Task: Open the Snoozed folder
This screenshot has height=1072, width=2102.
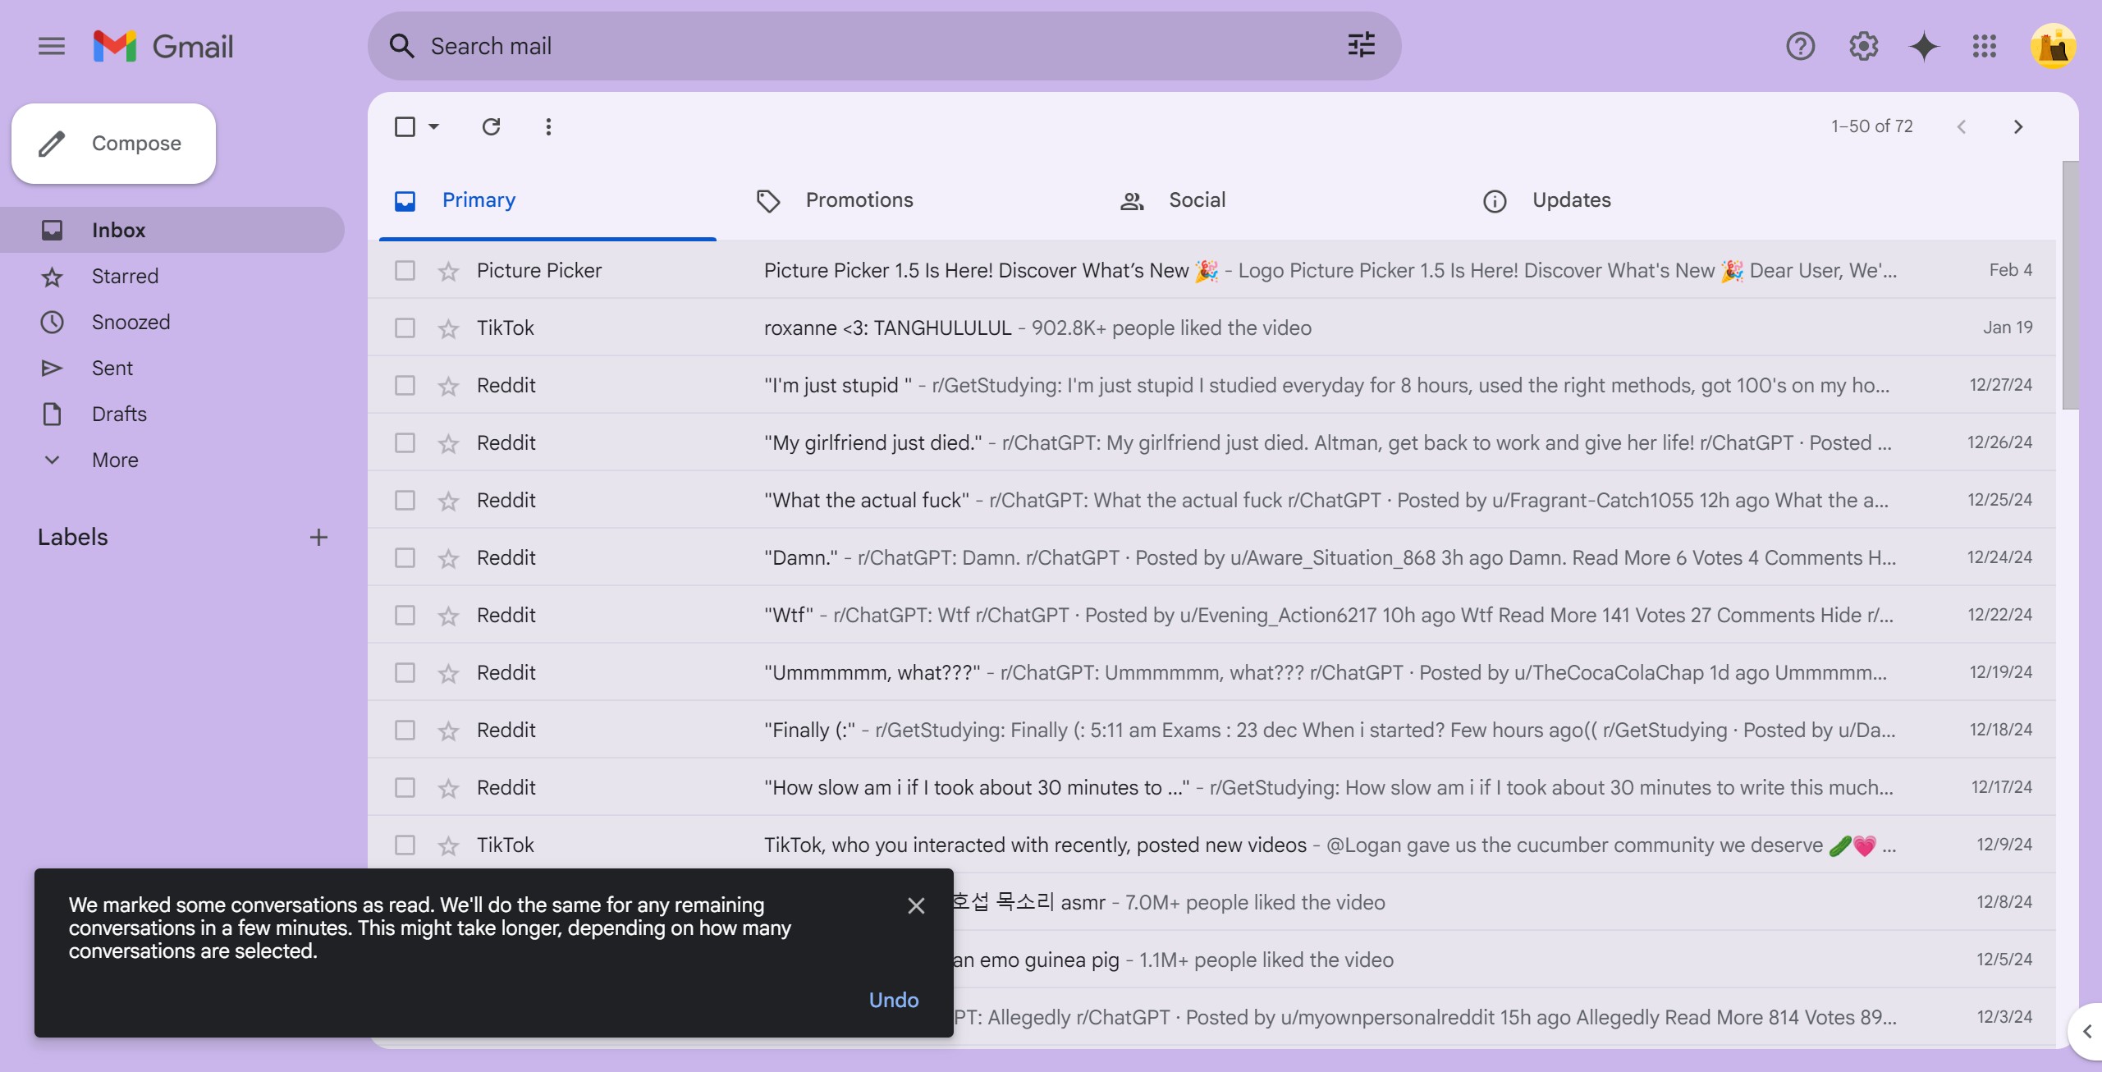Action: coord(172,322)
